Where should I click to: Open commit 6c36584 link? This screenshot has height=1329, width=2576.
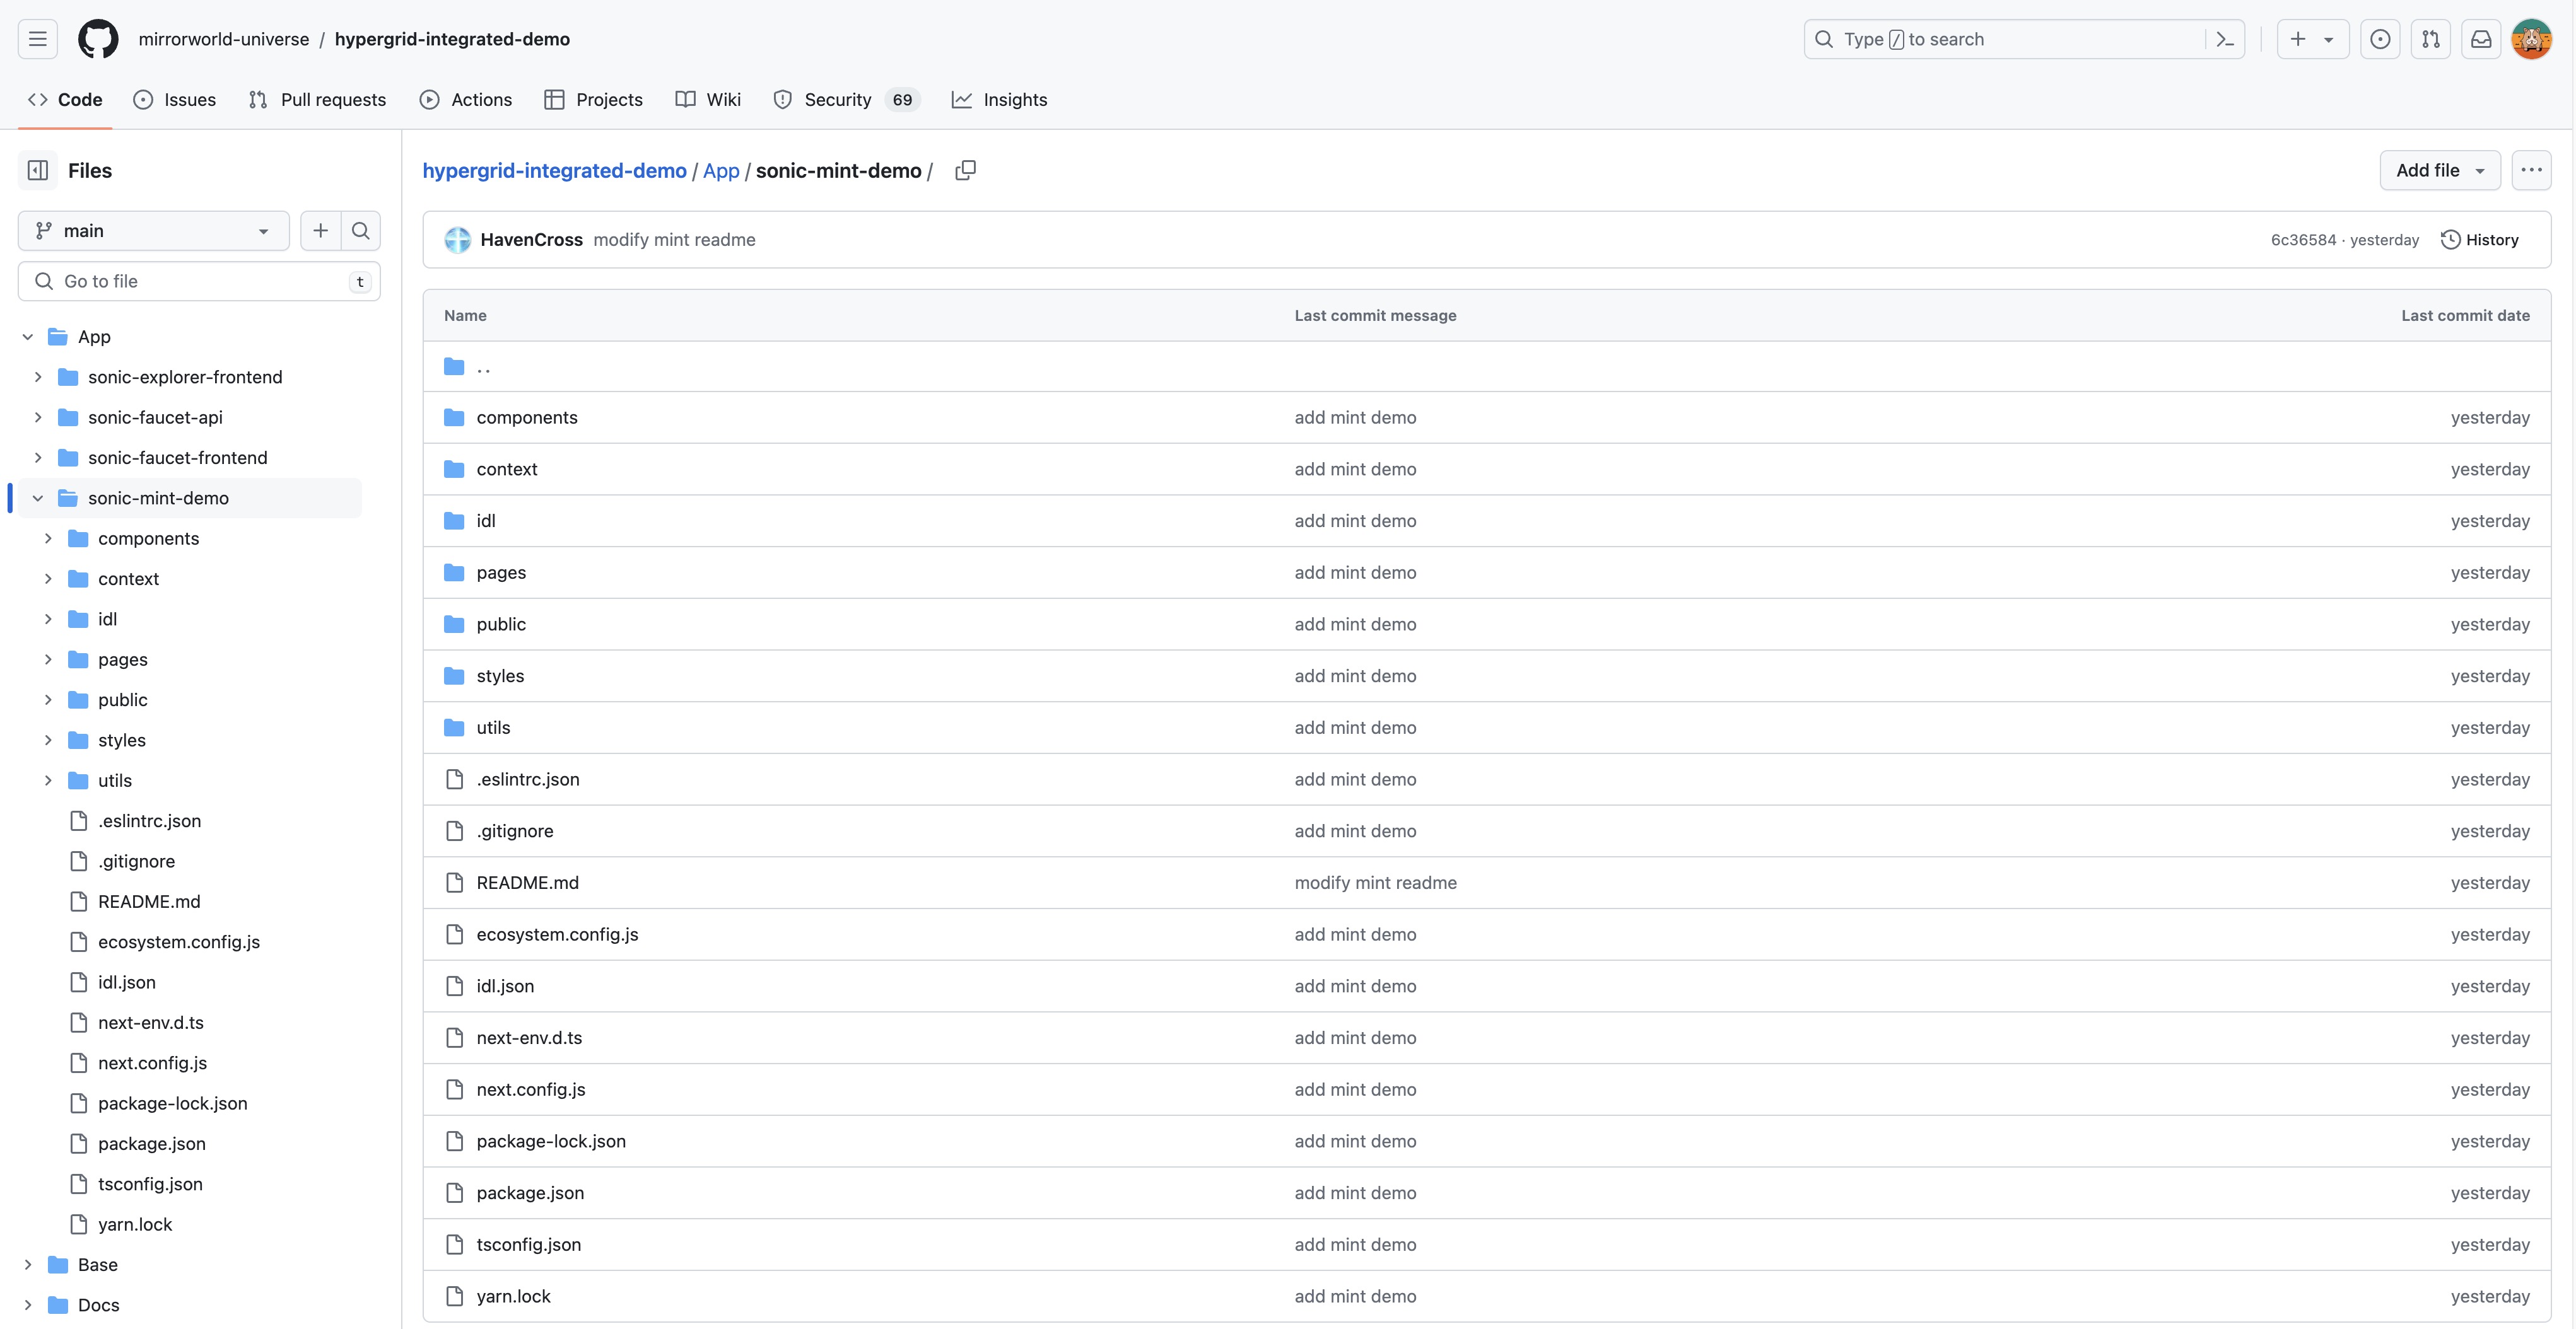(2303, 240)
